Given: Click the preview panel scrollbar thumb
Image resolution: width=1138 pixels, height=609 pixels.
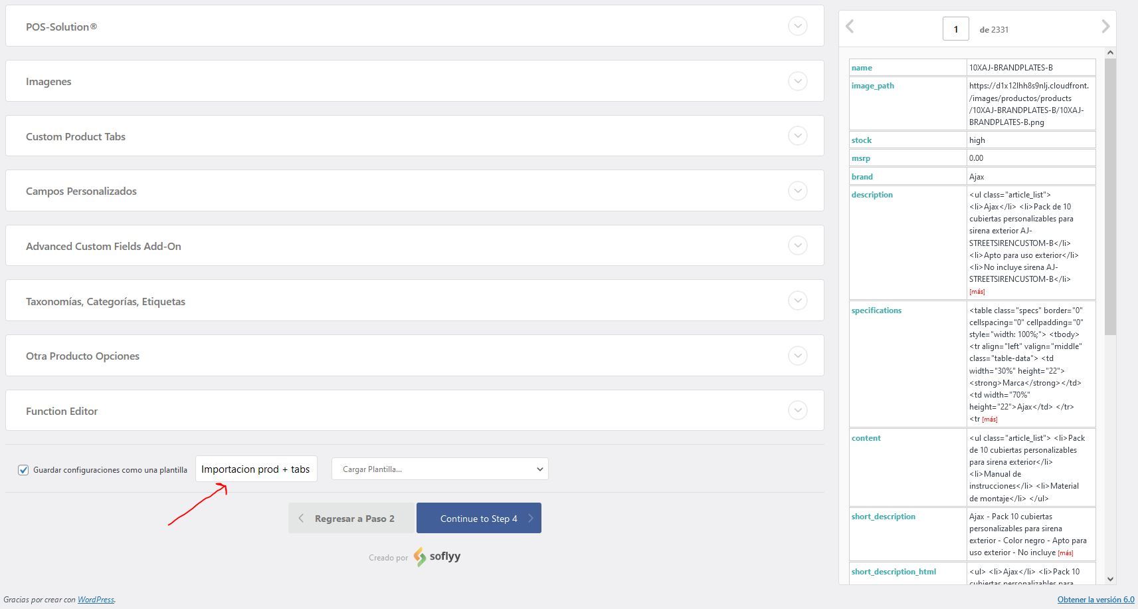Looking at the screenshot, I should click(x=1110, y=196).
